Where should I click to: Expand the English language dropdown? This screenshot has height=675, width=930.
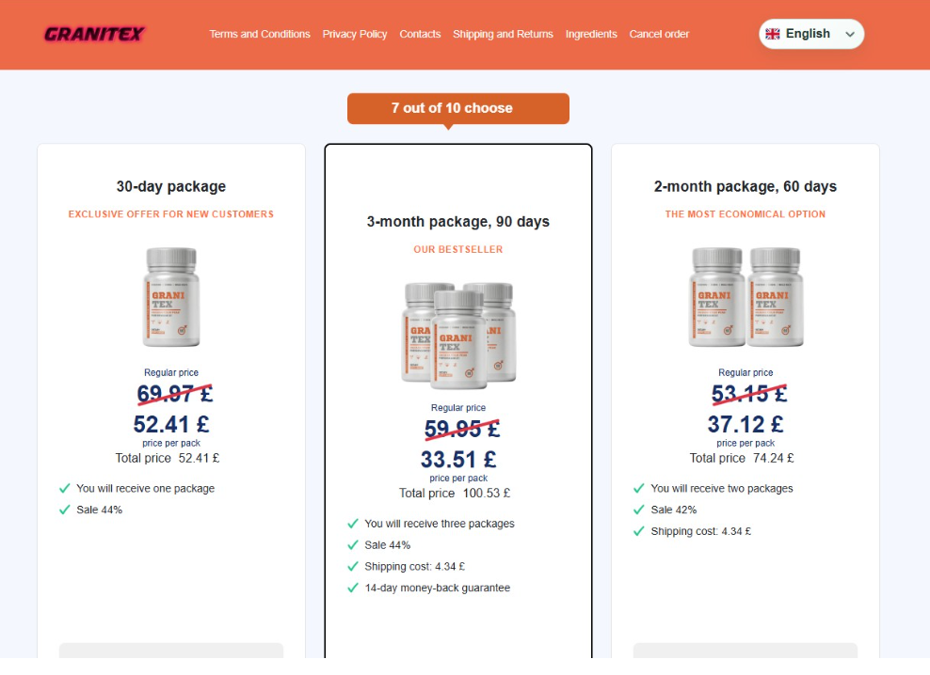810,34
